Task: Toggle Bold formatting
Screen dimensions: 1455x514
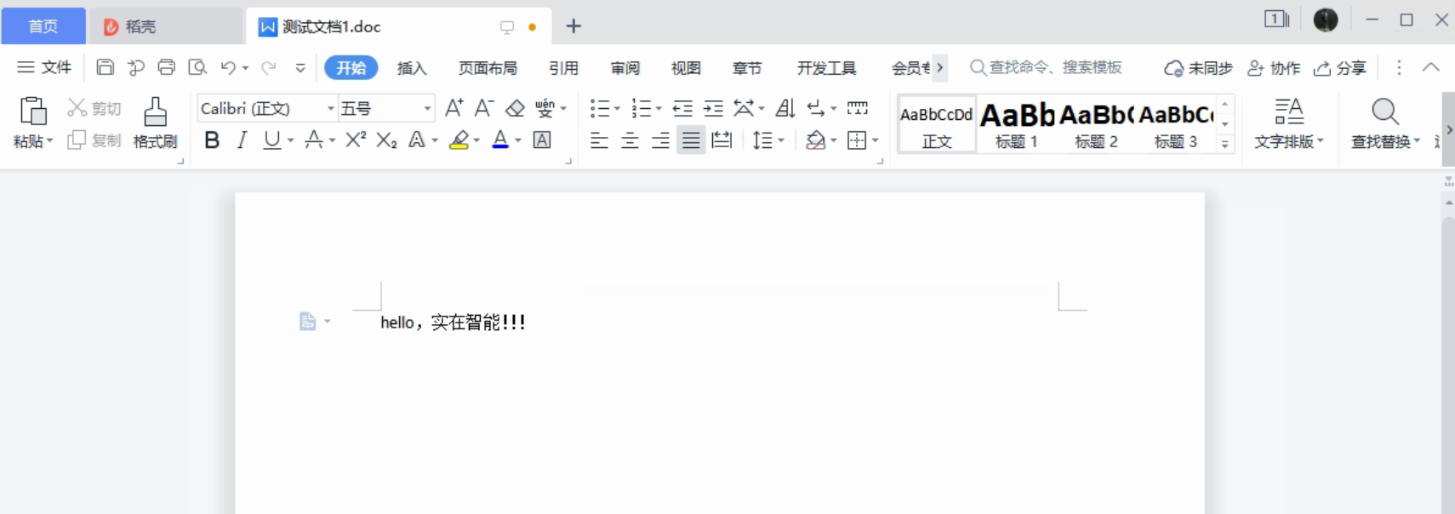Action: (212, 140)
